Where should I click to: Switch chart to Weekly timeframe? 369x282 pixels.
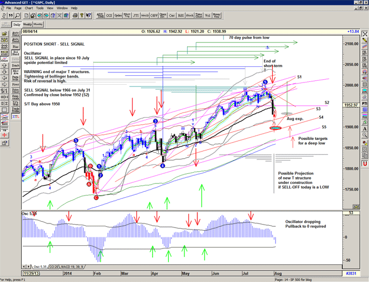click(27, 25)
